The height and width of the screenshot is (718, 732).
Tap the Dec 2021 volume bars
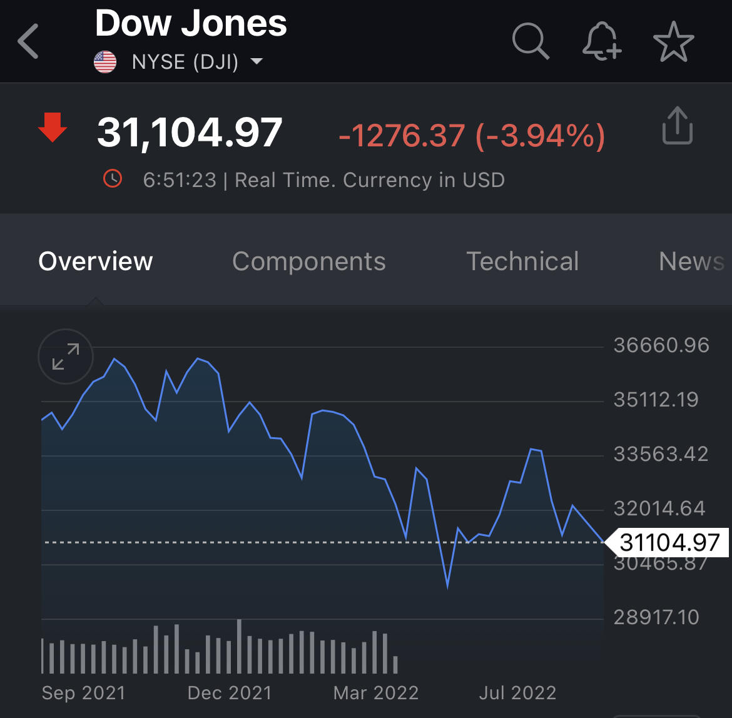click(230, 650)
